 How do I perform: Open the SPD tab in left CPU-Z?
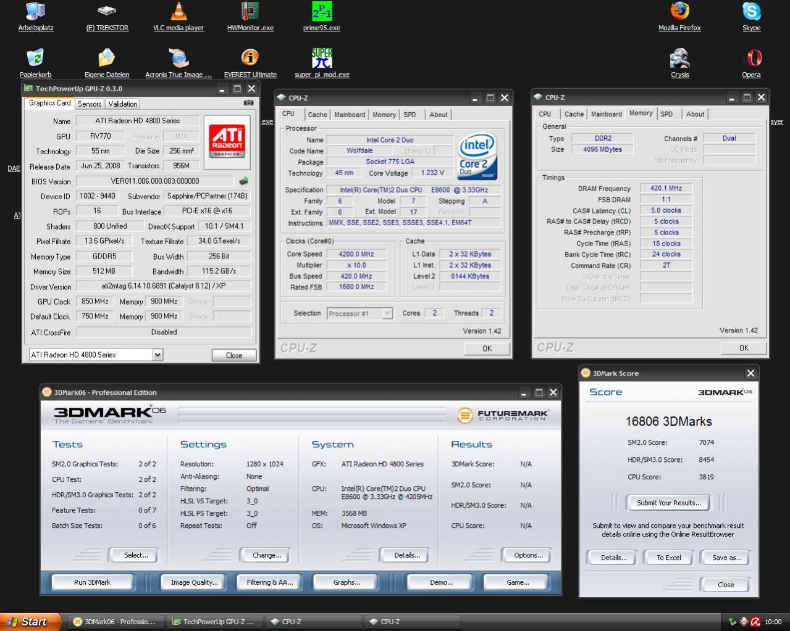point(410,115)
